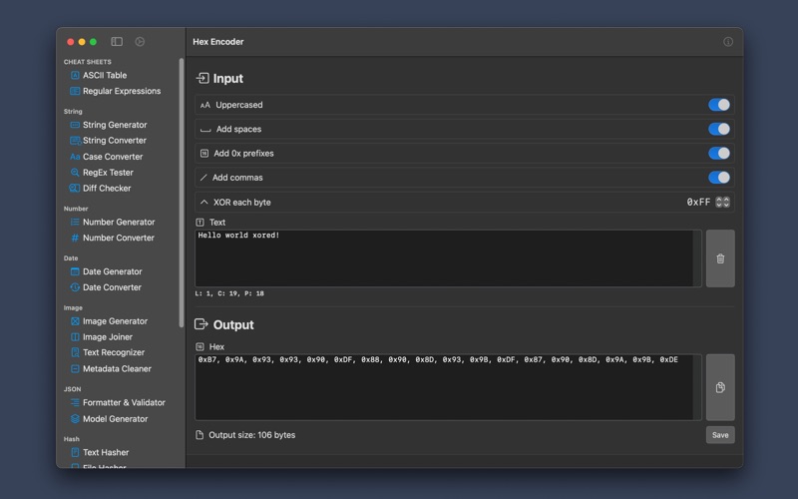Click the Diff Checker icon
798x499 pixels.
[74, 189]
